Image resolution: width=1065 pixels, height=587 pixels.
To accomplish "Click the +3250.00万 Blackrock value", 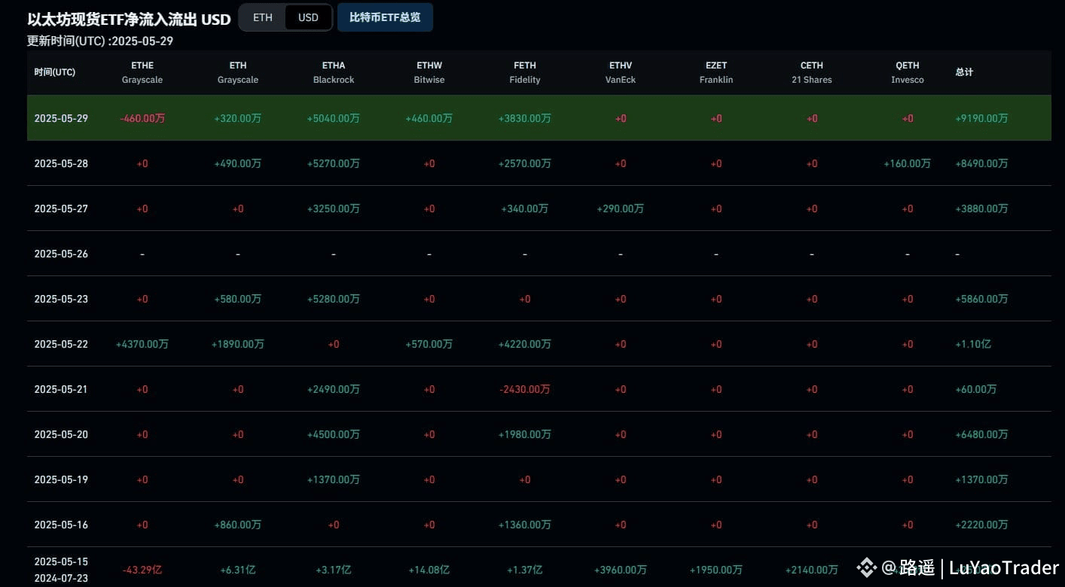I will click(x=334, y=208).
